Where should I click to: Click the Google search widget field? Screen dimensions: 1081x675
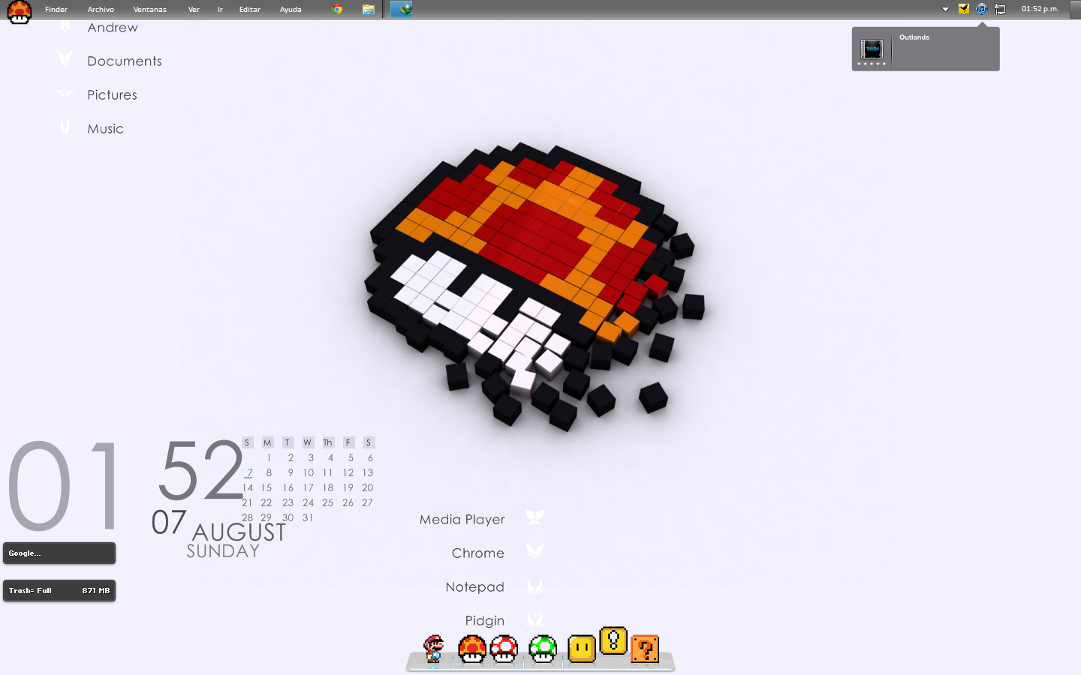pos(59,553)
